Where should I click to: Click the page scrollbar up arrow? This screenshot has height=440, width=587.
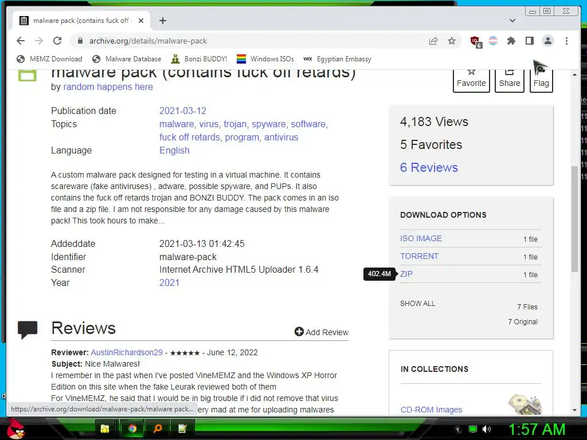coord(574,75)
